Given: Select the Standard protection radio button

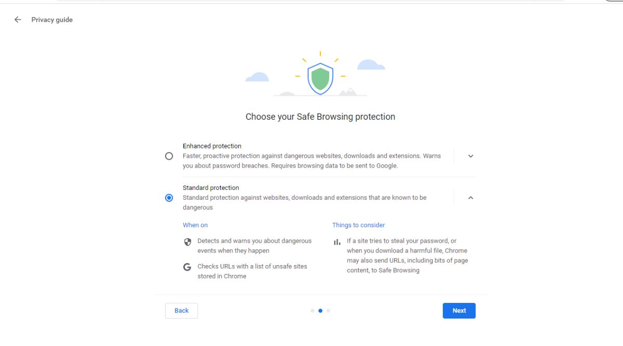Looking at the screenshot, I should (x=169, y=197).
